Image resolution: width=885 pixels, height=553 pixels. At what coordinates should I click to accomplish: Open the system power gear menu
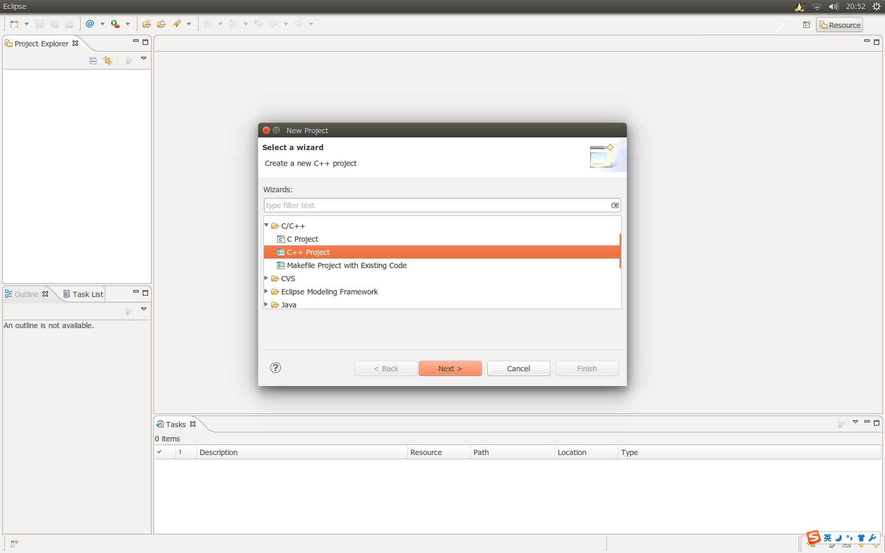tap(877, 6)
